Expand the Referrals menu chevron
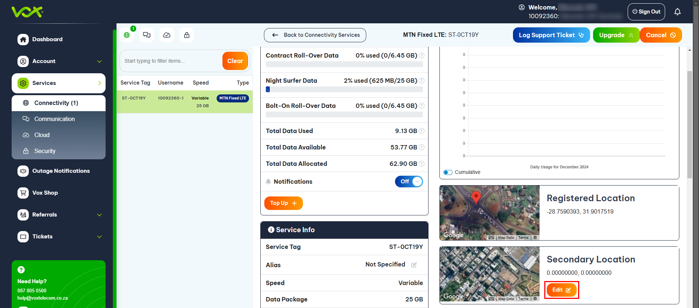Image resolution: width=699 pixels, height=308 pixels. [x=99, y=215]
